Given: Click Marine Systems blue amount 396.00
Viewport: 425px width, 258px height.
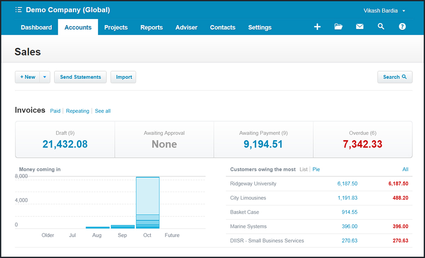Looking at the screenshot, I should (x=349, y=226).
